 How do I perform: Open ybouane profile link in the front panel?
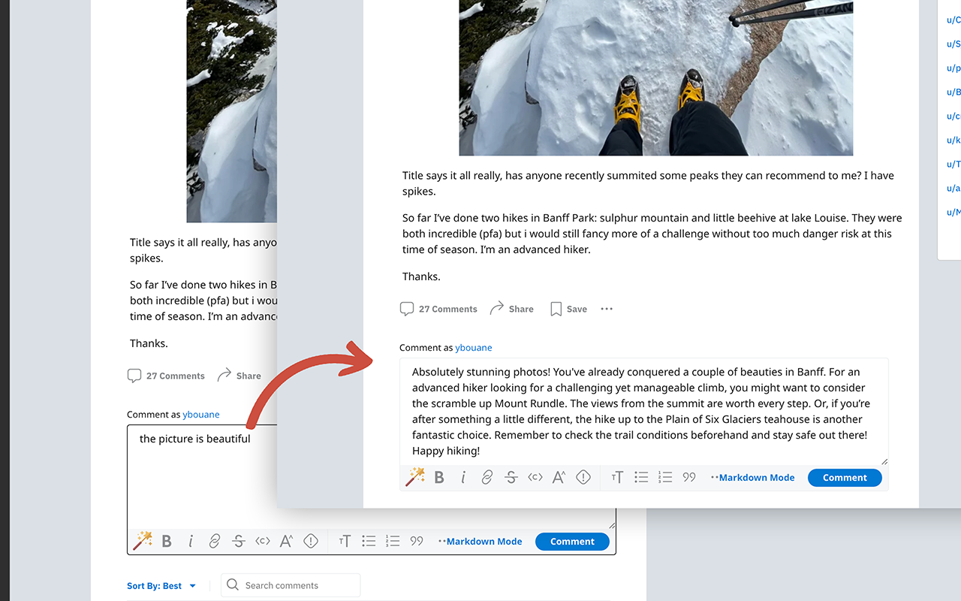(474, 348)
